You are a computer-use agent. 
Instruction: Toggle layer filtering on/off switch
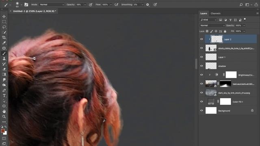pos(245,19)
